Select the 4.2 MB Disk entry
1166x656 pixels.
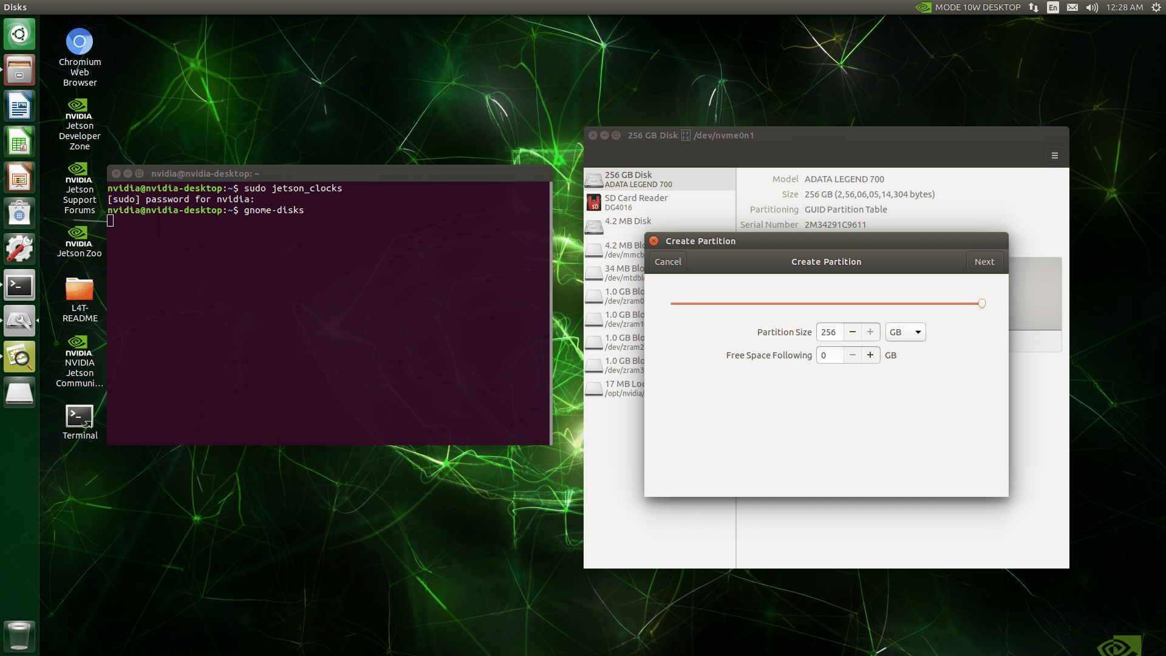628,222
